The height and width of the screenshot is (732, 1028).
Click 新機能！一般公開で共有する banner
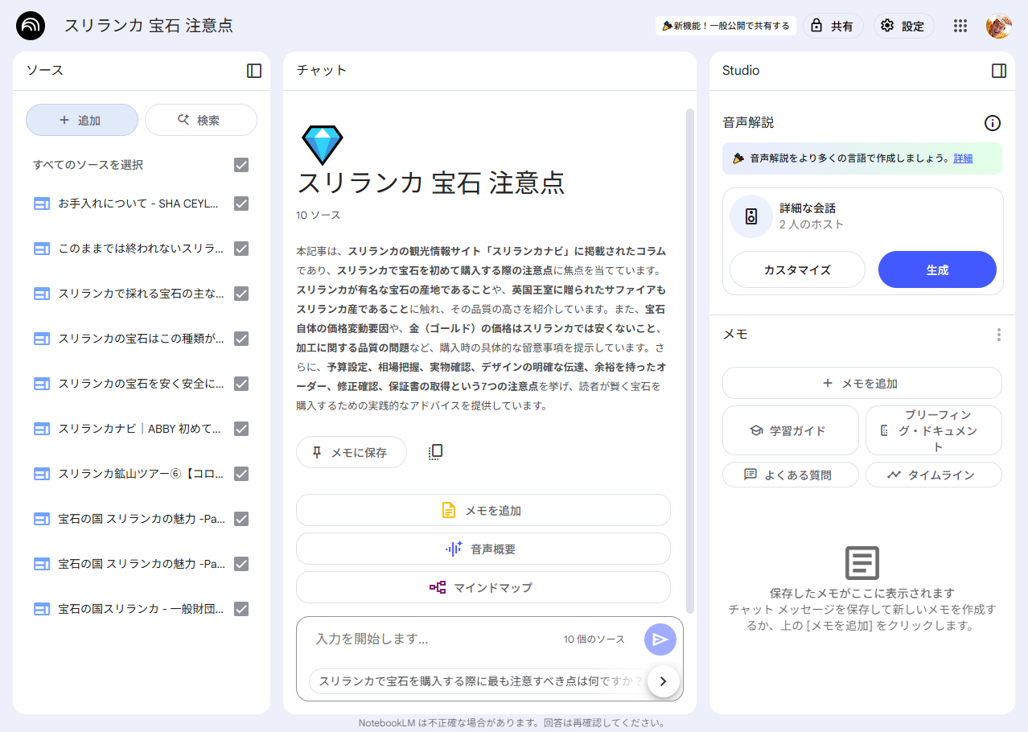[x=726, y=26]
